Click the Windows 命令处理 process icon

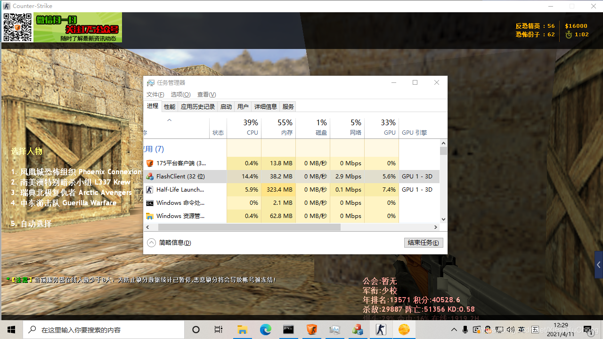tap(150, 203)
